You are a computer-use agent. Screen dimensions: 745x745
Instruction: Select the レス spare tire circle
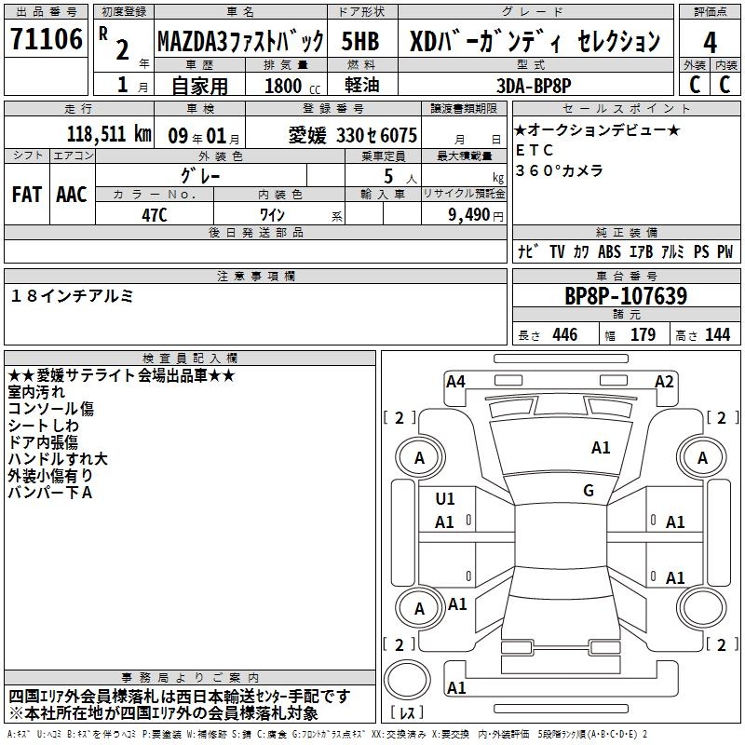point(407,679)
